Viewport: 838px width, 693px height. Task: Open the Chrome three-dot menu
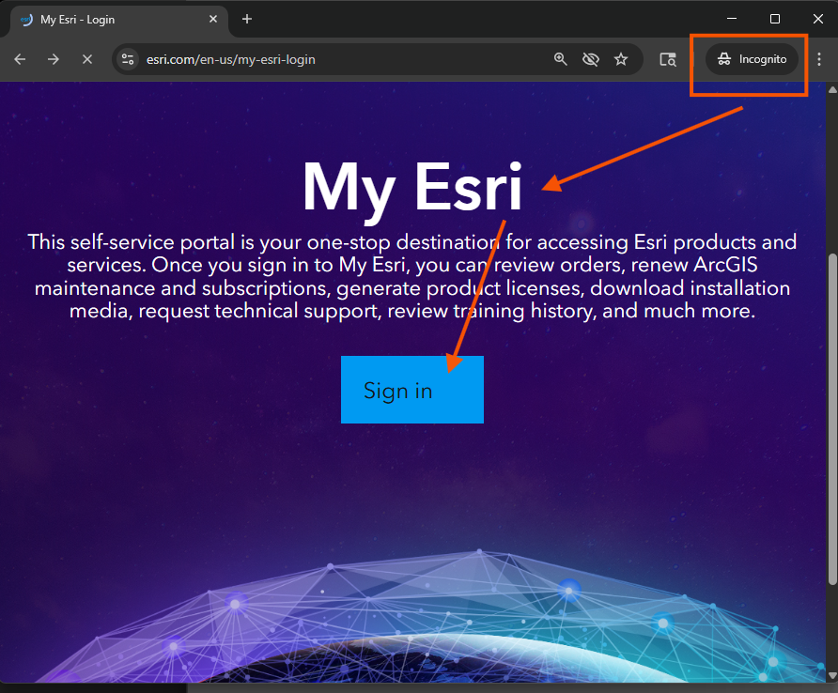819,59
